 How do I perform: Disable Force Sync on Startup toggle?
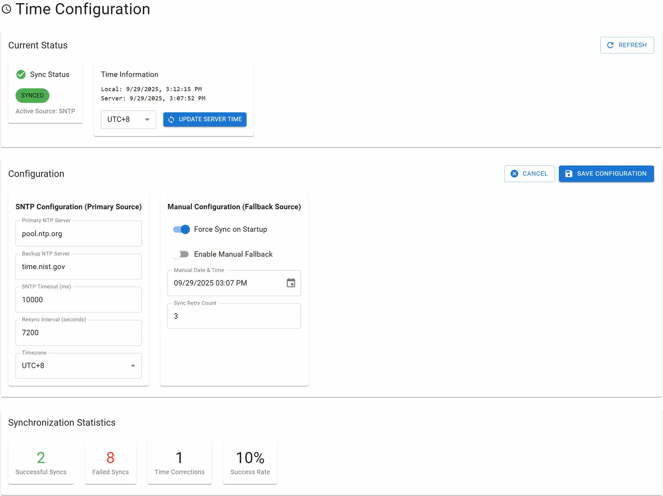click(182, 229)
